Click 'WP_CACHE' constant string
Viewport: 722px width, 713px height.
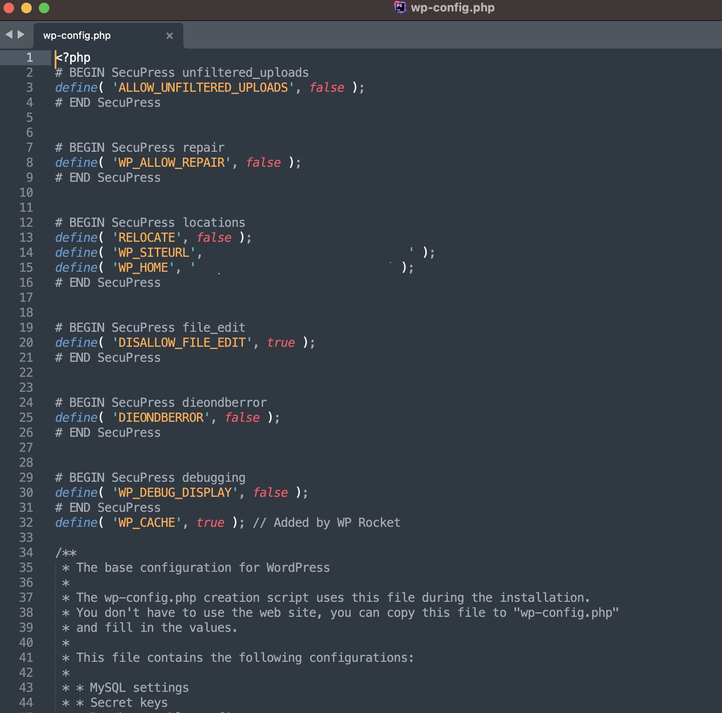(147, 523)
